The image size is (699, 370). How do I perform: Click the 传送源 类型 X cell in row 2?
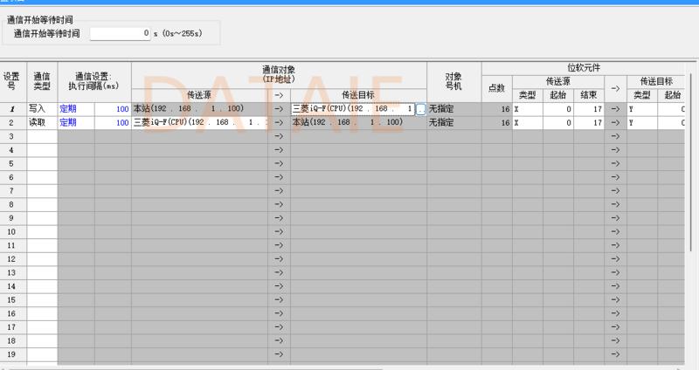coord(528,122)
